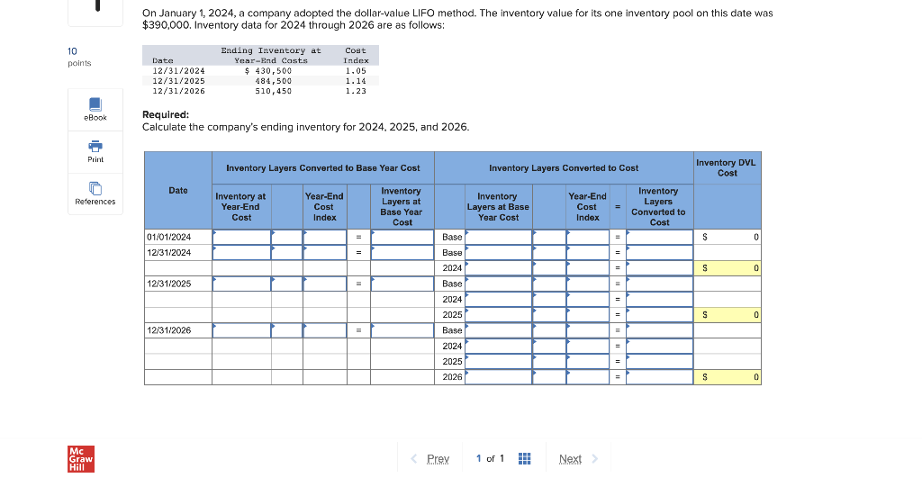This screenshot has width=922, height=478.
Task: Click the 484,500 ending inventory value
Action: (x=274, y=81)
